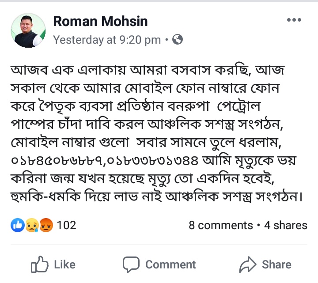Screen dimensions: 318x283
Task: Click the globe public-audience icon
Action: pyautogui.click(x=178, y=40)
